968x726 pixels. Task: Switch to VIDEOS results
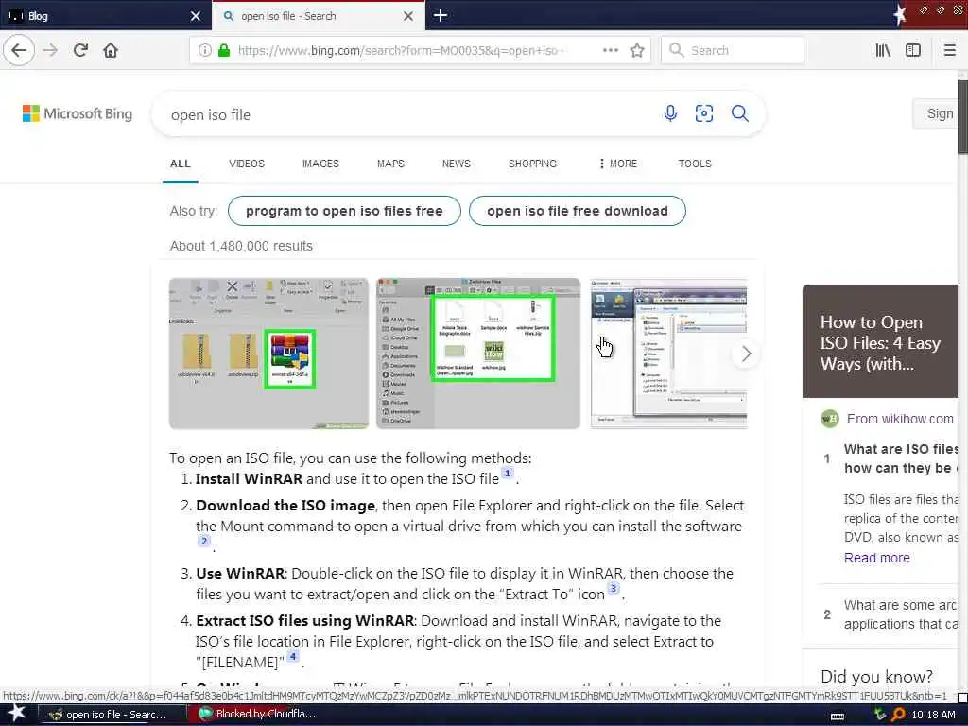[247, 164]
